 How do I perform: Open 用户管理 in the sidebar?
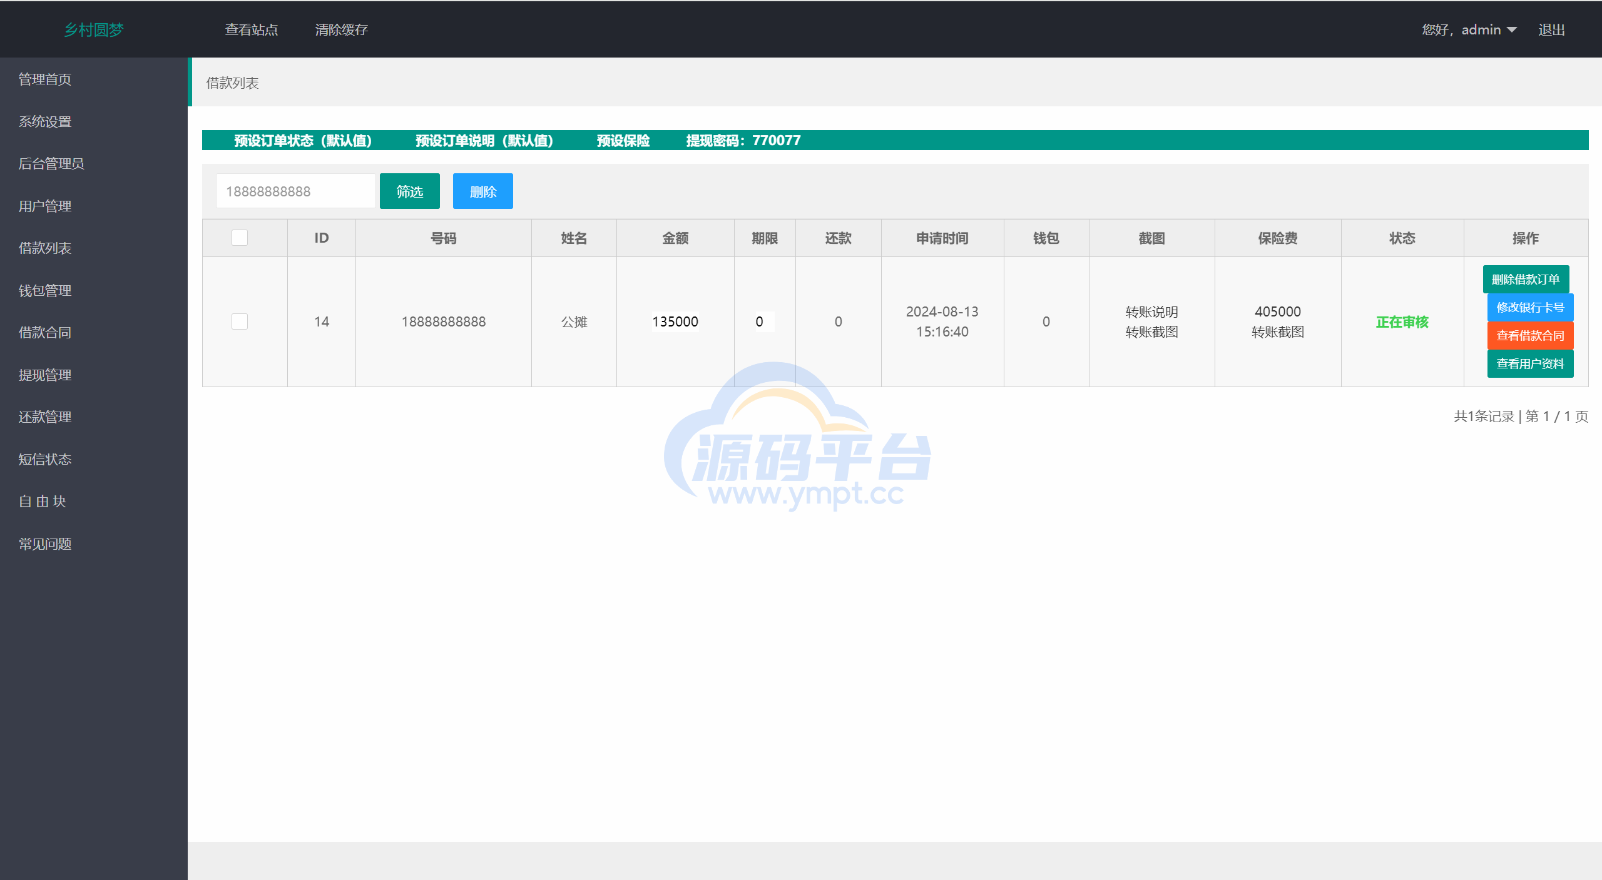[45, 206]
